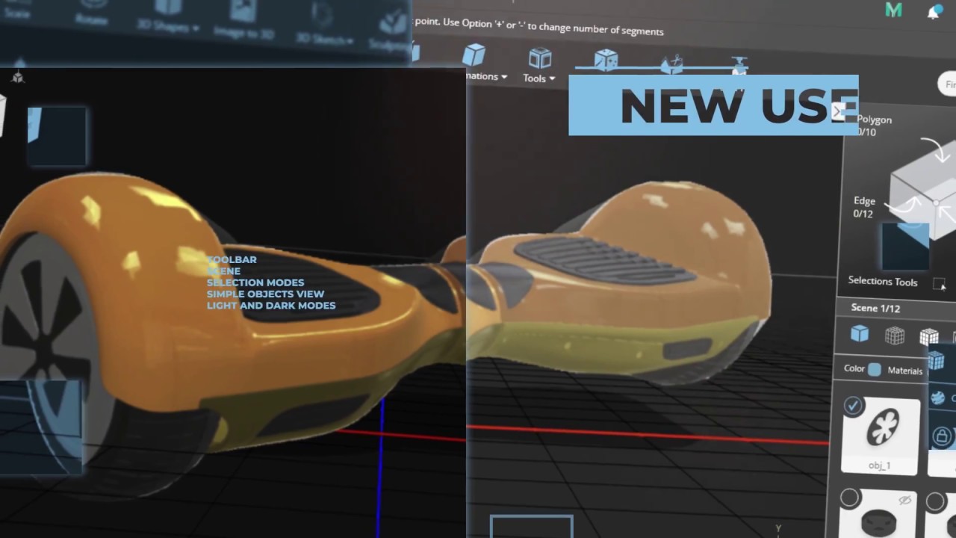Open the notifications bell

pos(934,12)
